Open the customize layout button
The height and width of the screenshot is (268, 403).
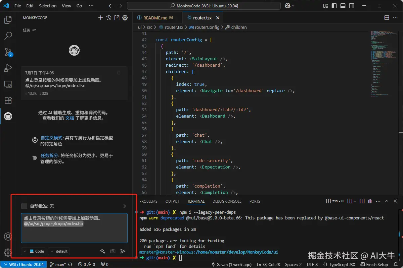(325, 6)
